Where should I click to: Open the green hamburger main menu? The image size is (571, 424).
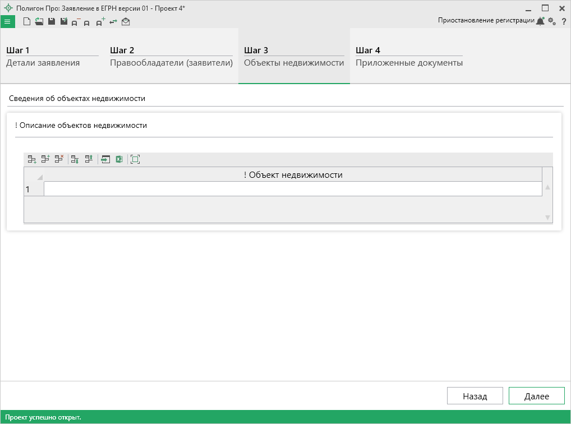point(7,21)
